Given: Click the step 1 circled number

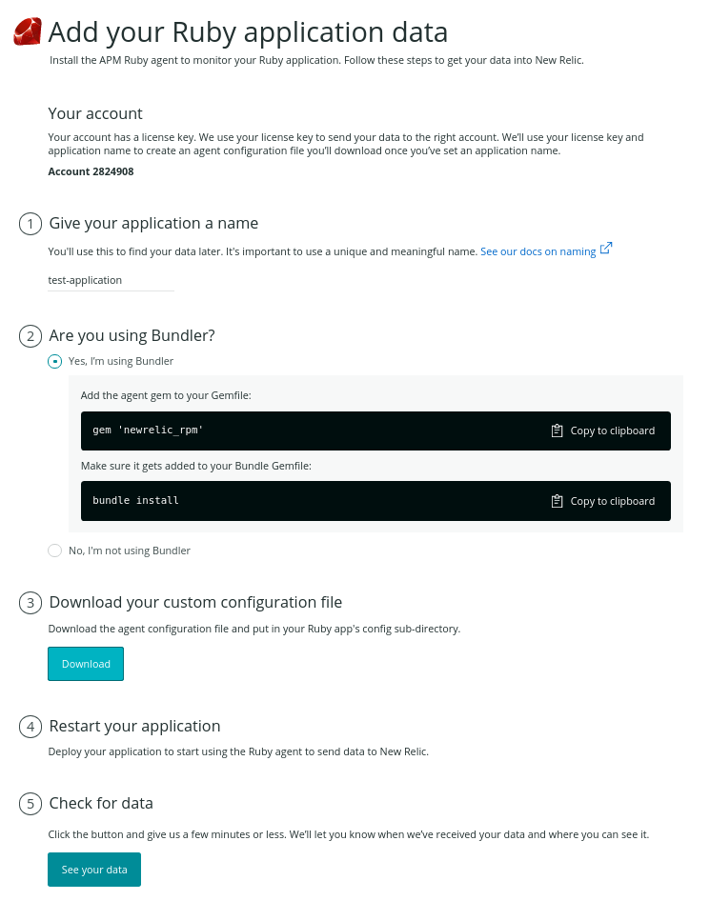Looking at the screenshot, I should pyautogui.click(x=30, y=224).
